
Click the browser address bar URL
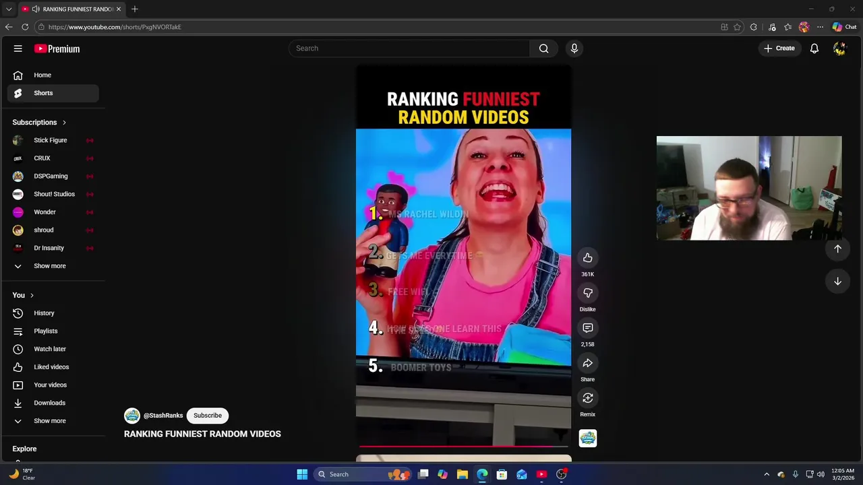click(x=115, y=27)
